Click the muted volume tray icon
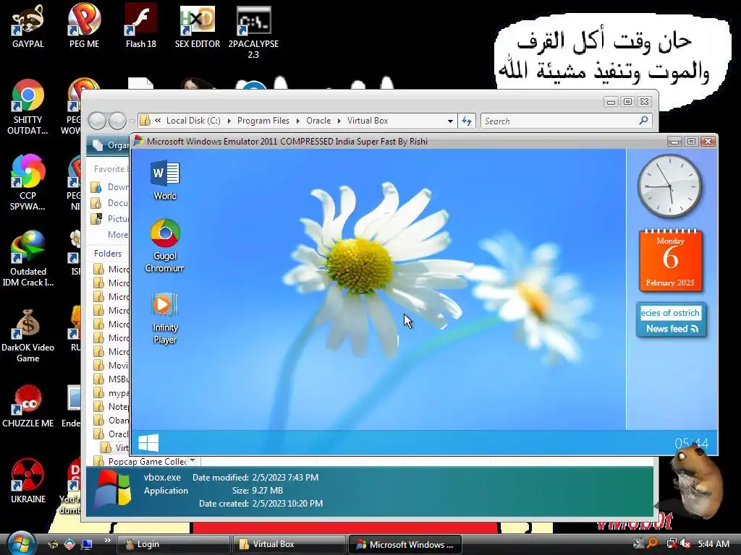 coord(686,543)
